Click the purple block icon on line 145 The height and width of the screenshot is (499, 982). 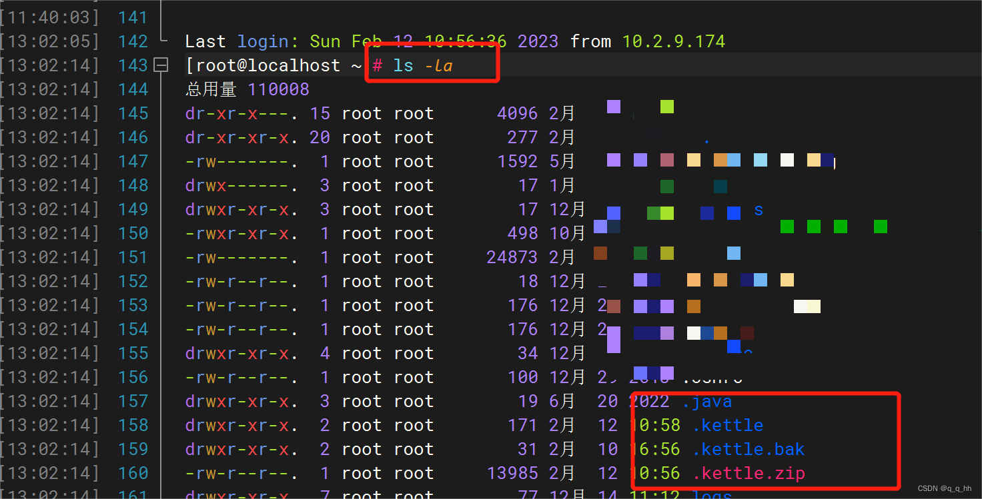(x=614, y=106)
